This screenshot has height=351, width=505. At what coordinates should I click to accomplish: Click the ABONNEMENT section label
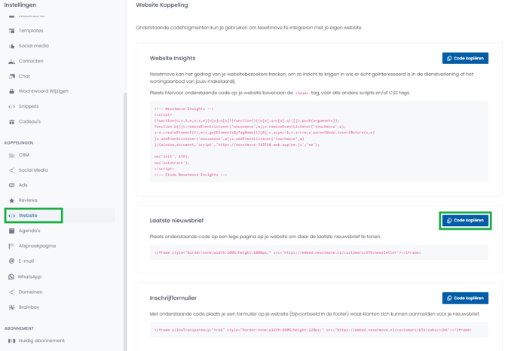(19, 328)
